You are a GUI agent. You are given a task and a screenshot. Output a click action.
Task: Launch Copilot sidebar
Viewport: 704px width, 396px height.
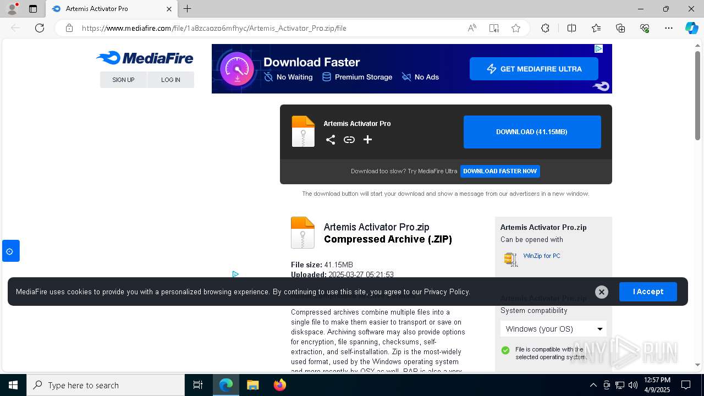click(x=691, y=28)
